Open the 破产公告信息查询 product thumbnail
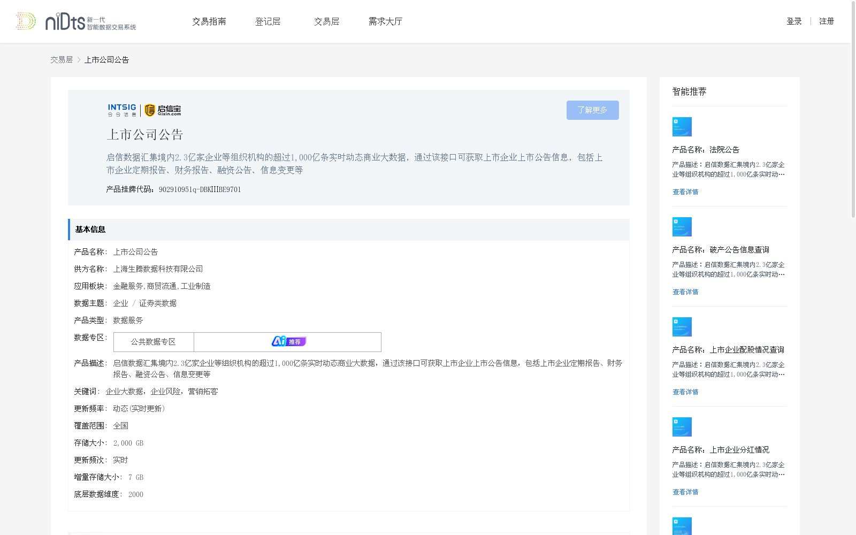Image resolution: width=856 pixels, height=535 pixels. 682,227
